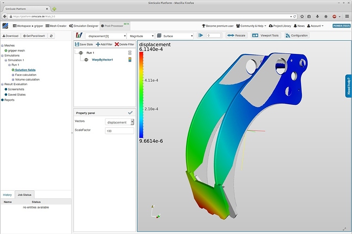Image resolution: width=352 pixels, height=234 pixels.
Task: Go to Workspace > gripper
Action: [28, 26]
